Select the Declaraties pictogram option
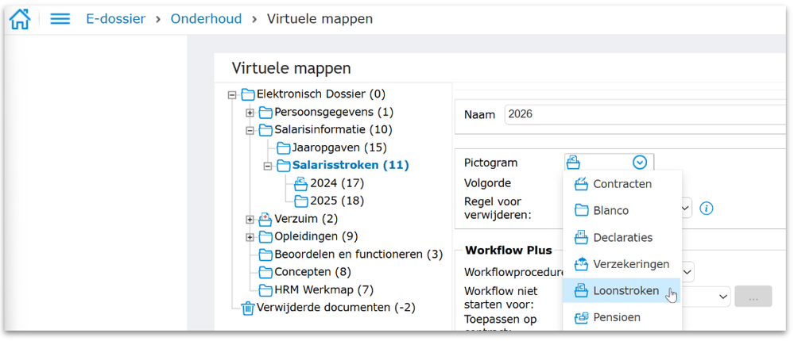 tap(622, 237)
